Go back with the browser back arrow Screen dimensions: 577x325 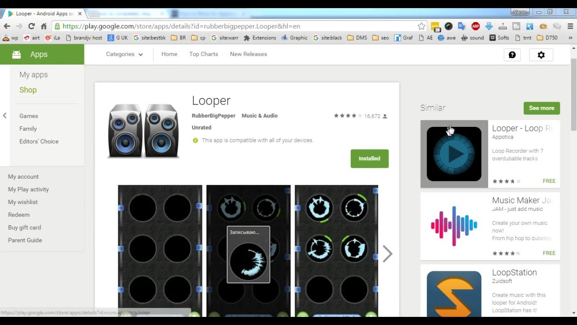pyautogui.click(x=7, y=26)
